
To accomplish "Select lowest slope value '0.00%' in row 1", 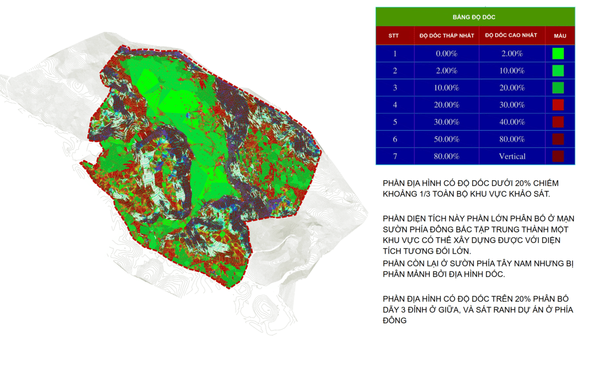I will pos(447,54).
